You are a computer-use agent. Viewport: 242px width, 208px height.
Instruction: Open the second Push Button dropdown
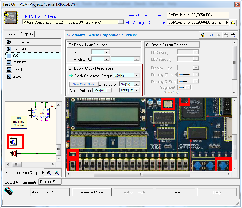point(136,59)
